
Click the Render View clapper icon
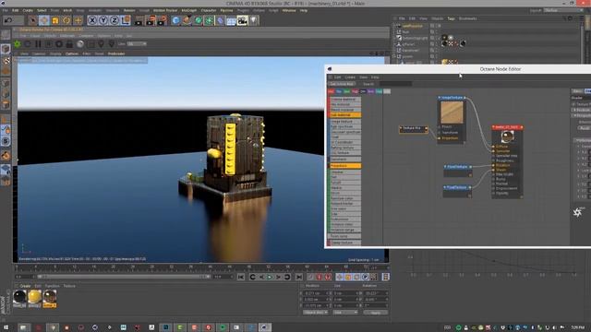139,20
